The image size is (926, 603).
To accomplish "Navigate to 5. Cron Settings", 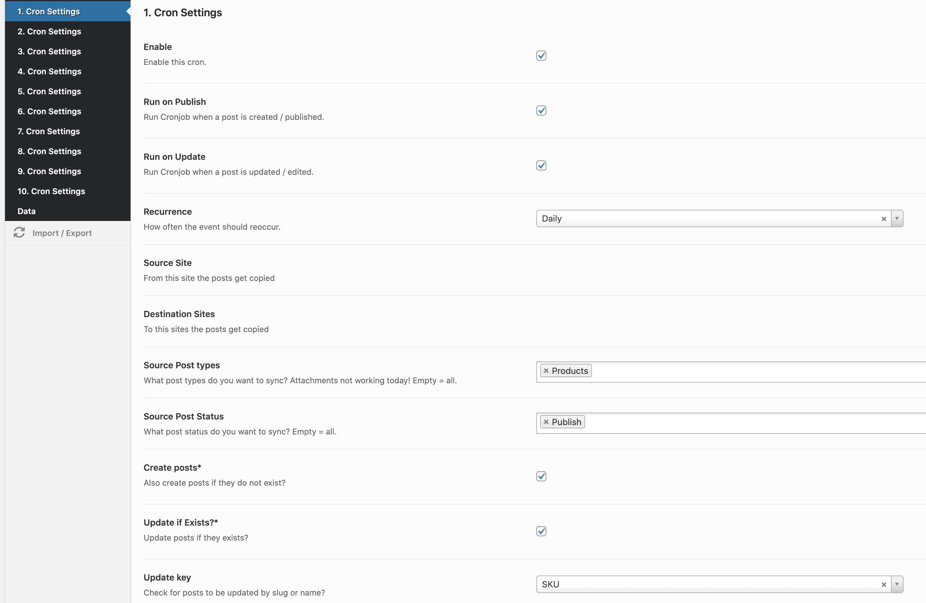I will pos(49,91).
